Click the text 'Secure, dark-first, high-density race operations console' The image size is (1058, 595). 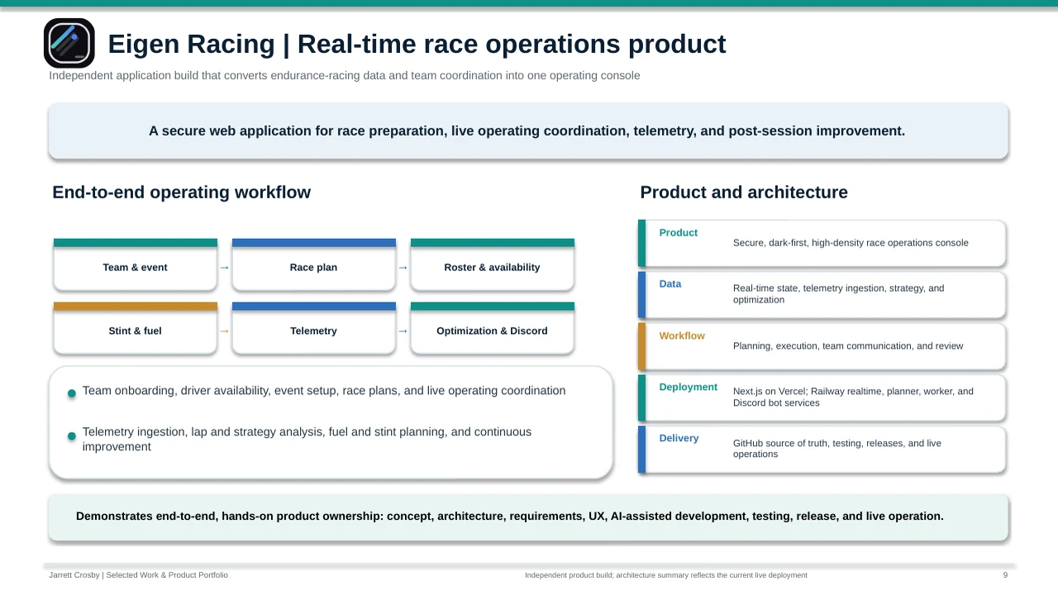851,243
